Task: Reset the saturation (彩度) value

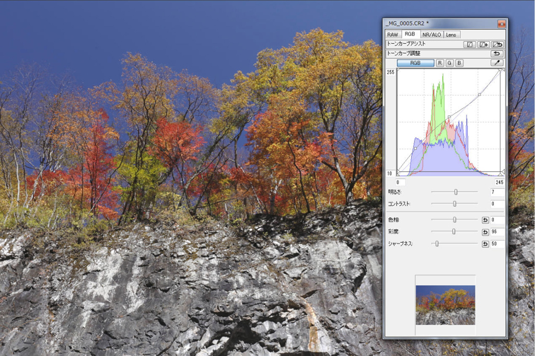Action: pyautogui.click(x=485, y=232)
